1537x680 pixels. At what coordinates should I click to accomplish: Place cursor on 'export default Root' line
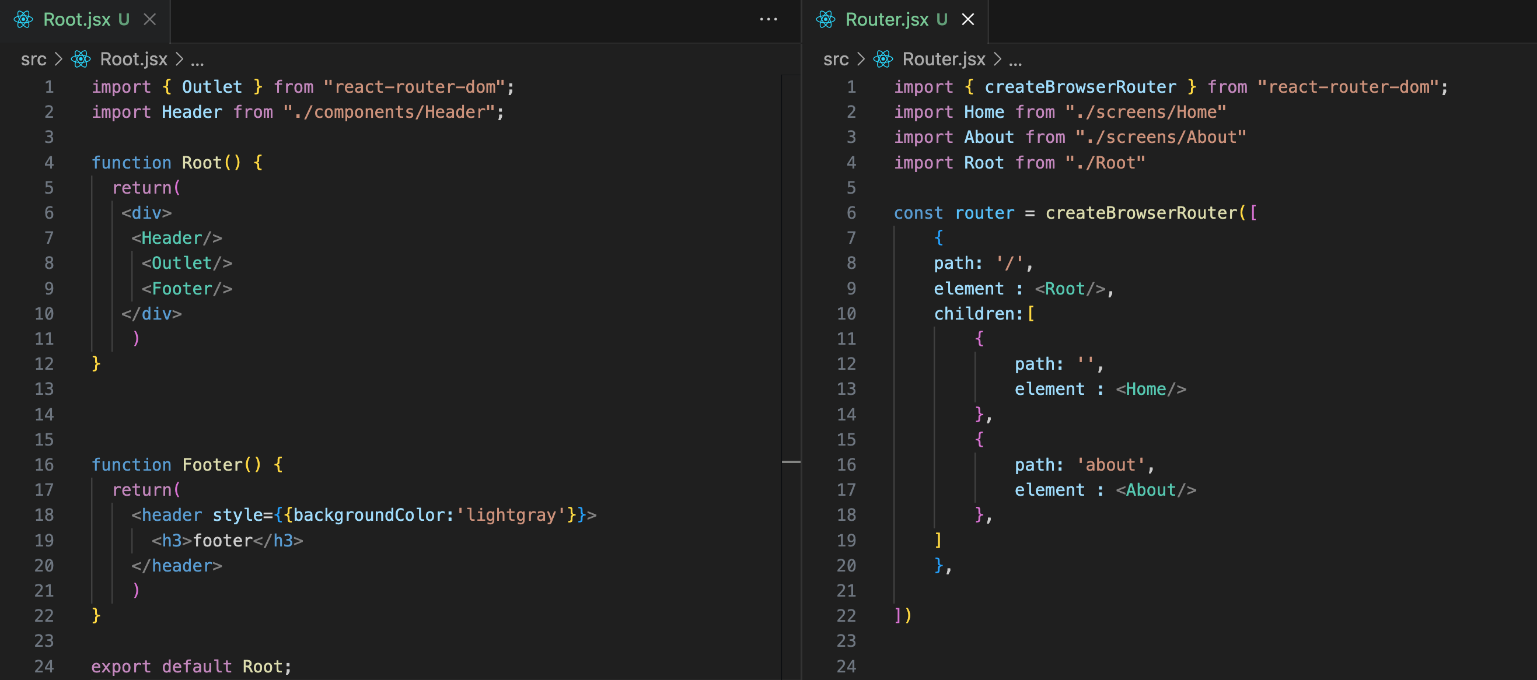pos(191,666)
